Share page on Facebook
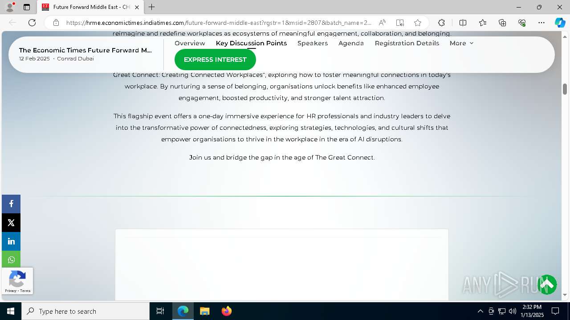Image resolution: width=570 pixels, height=320 pixels. coord(11,204)
